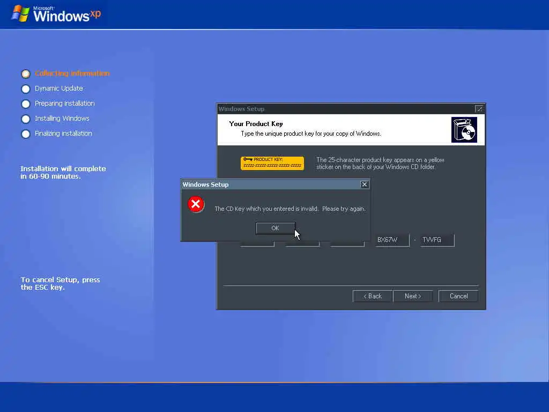Click 'The CD Key which you entered is invalid' message
The width and height of the screenshot is (549, 412).
[290, 209]
